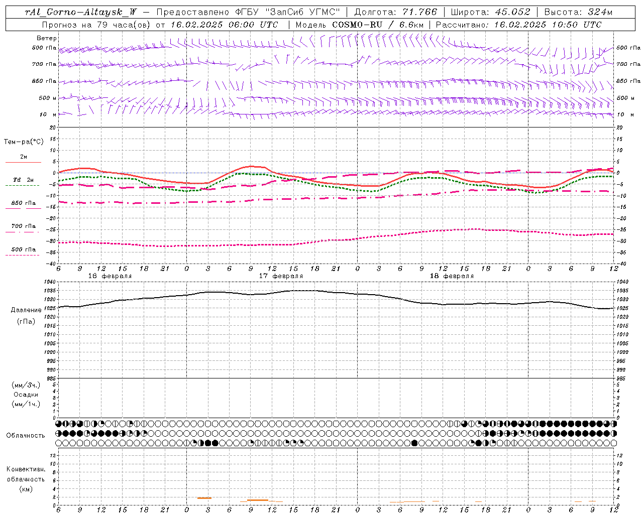Click the 18 февраля date label
The width and height of the screenshot is (643, 514).
pos(452,276)
